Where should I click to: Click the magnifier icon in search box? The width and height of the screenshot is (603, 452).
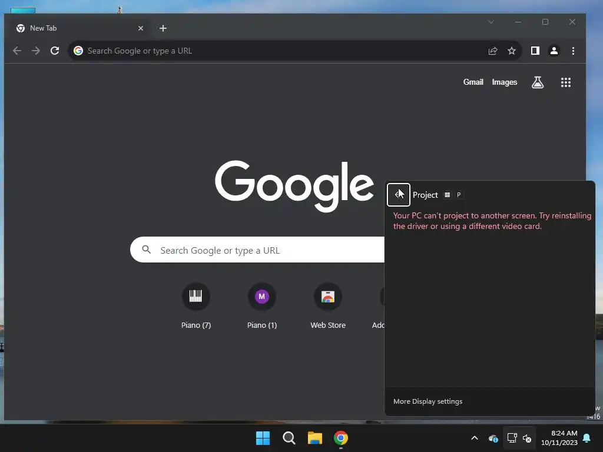[146, 250]
